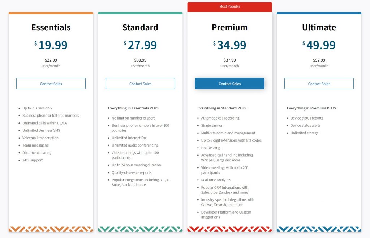370x238 pixels.
Task: Select the Essentials plan heading
Action: click(x=51, y=27)
